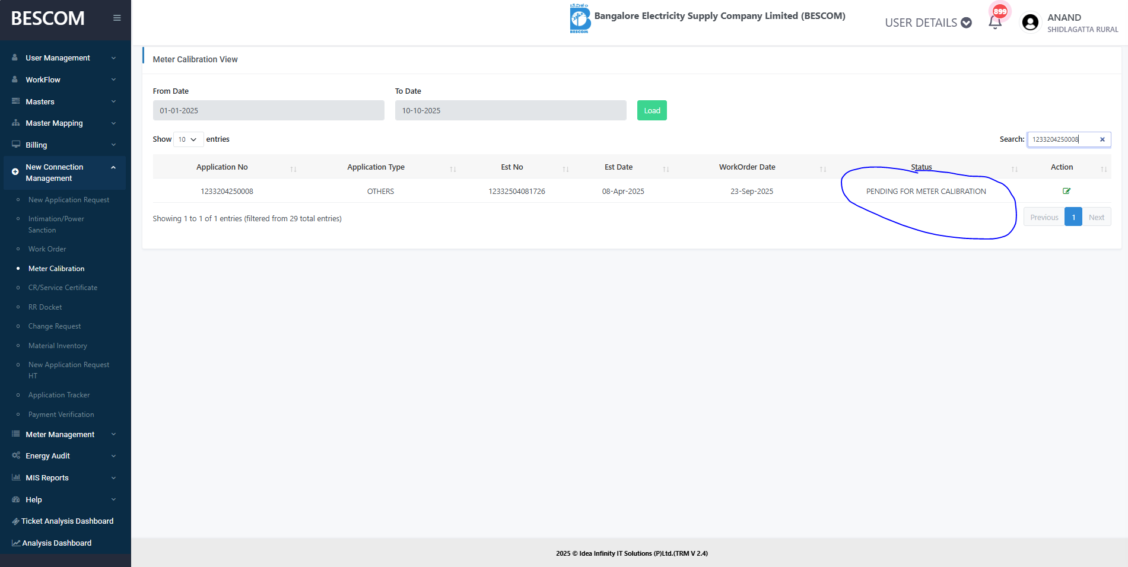Screen dimensions: 1128x567
Task: Sort by Application No column arrows
Action: pos(293,169)
